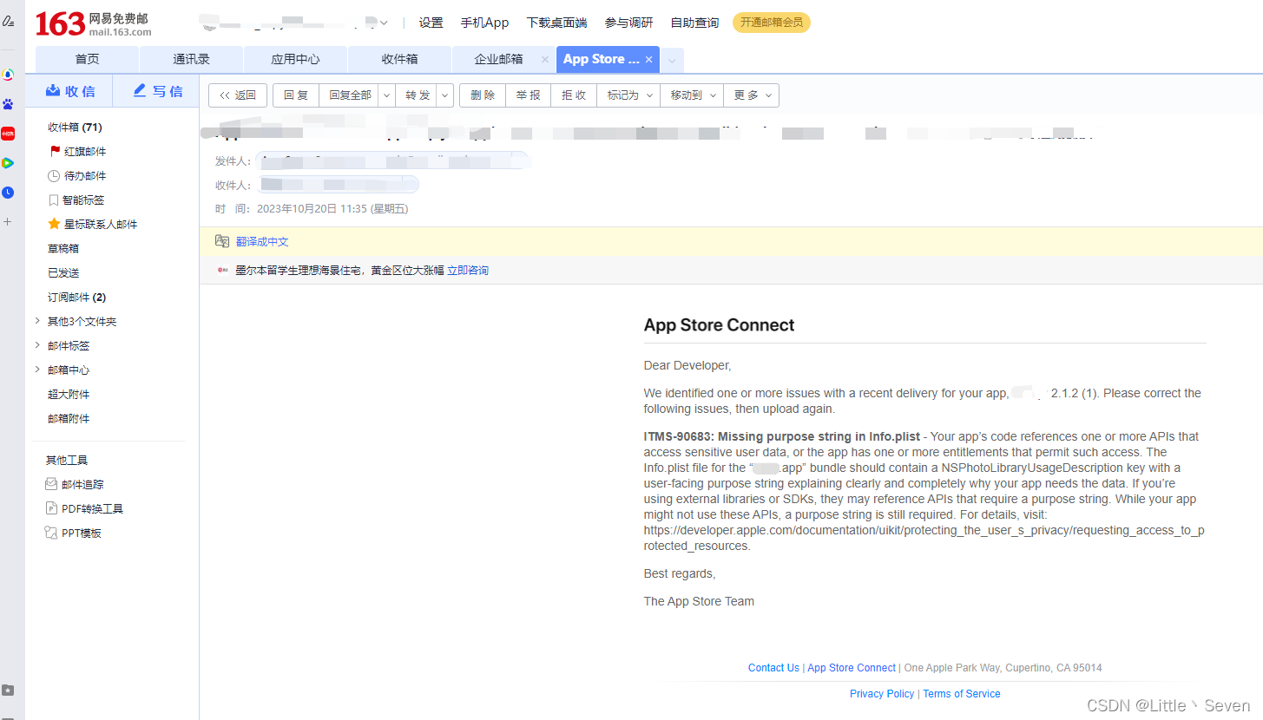1263x720 pixels.
Task: Open 超大附件 item
Action: [x=69, y=394]
